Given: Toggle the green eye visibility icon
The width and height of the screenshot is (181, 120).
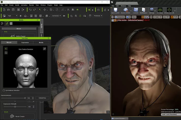Looking at the screenshot, I should [77, 10].
